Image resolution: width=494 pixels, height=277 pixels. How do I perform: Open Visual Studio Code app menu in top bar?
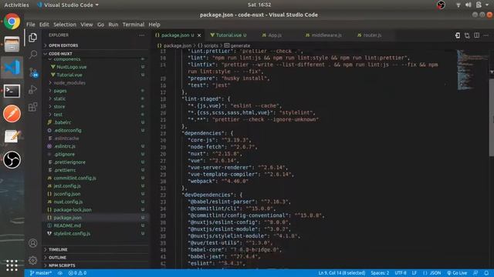68,5
